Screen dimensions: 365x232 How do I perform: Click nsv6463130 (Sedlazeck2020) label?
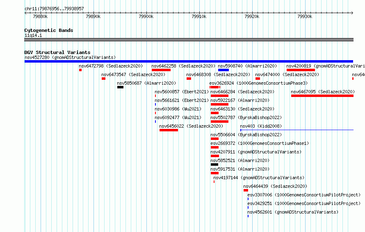coord(242,109)
